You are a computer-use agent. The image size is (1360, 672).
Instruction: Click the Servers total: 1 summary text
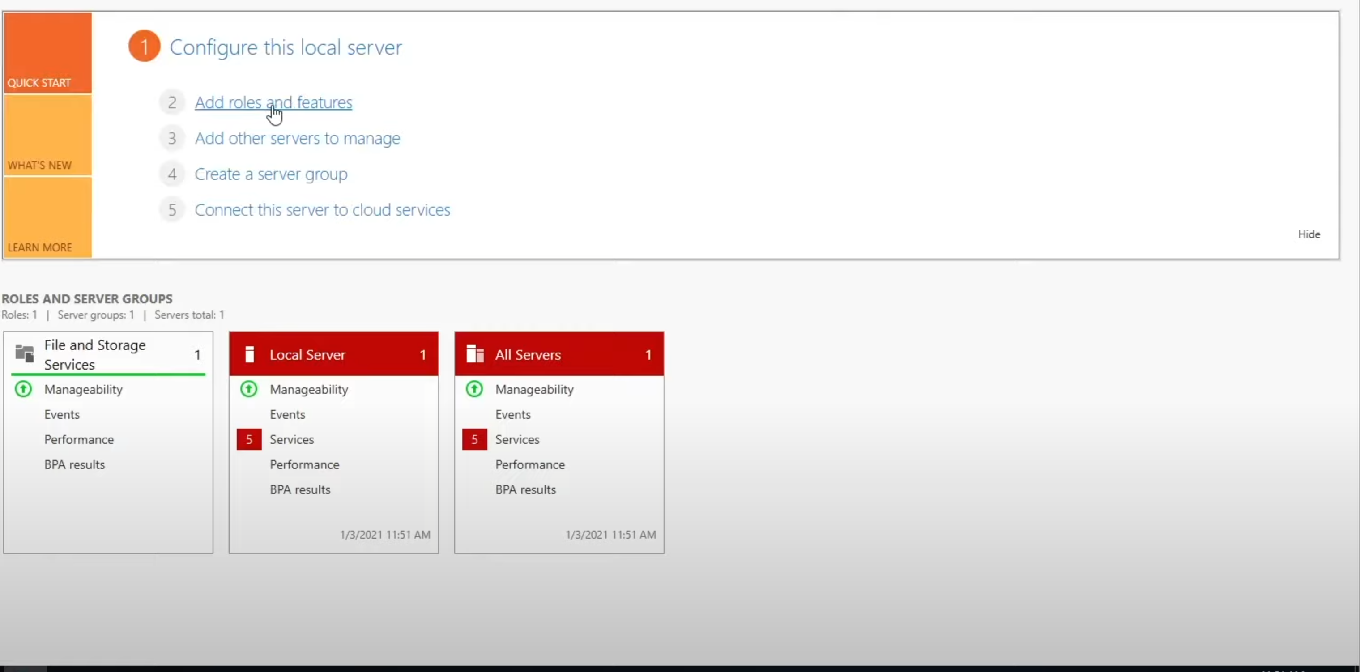189,315
